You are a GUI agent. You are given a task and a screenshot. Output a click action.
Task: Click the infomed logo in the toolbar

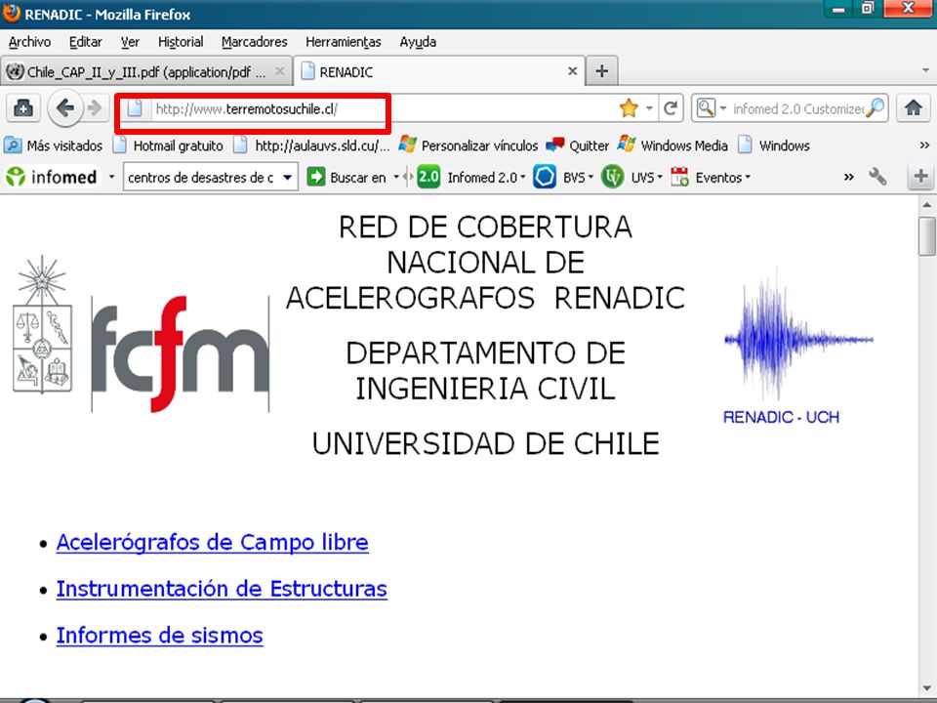(52, 177)
